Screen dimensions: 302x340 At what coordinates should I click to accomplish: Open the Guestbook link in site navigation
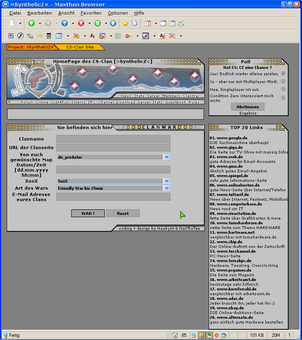pos(176,102)
